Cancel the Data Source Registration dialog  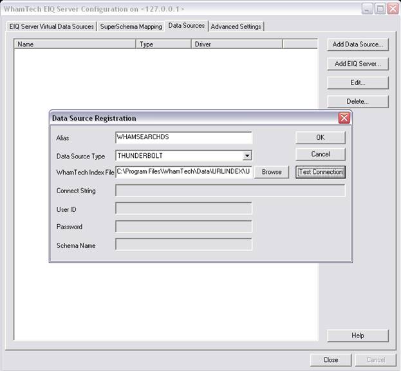pos(320,155)
